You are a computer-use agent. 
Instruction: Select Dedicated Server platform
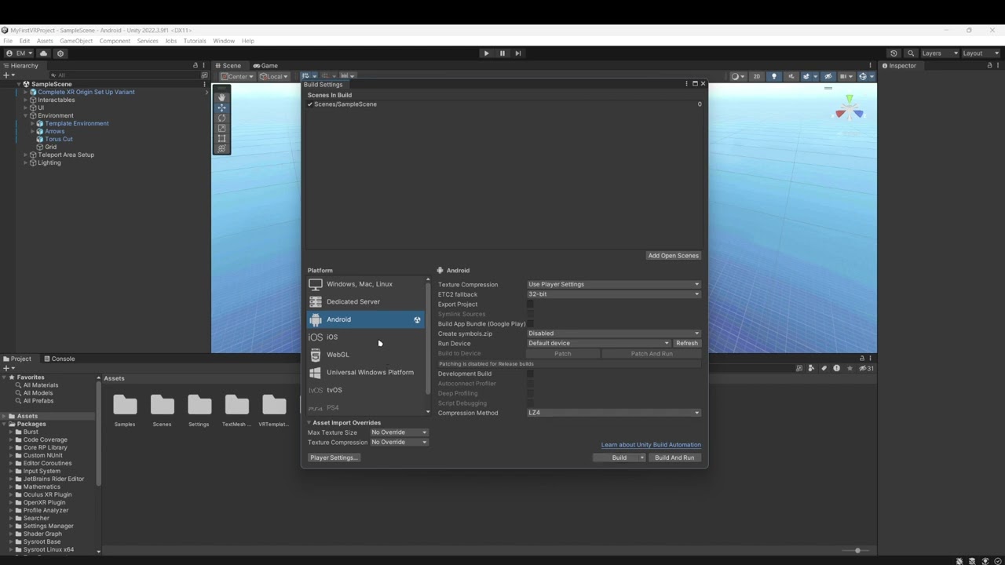coord(365,301)
